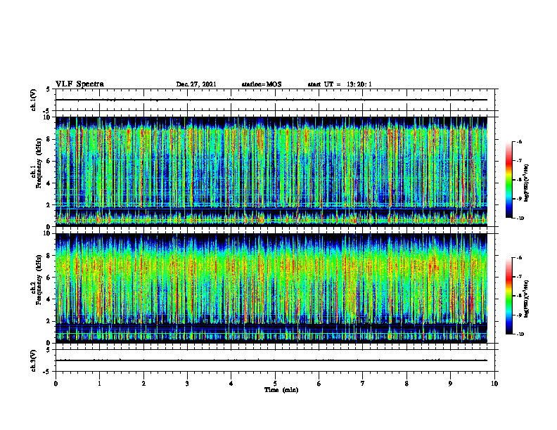The width and height of the screenshot is (557, 430).
Task: Click the upper colorbar's log(PSD) label
Action: tap(527, 183)
